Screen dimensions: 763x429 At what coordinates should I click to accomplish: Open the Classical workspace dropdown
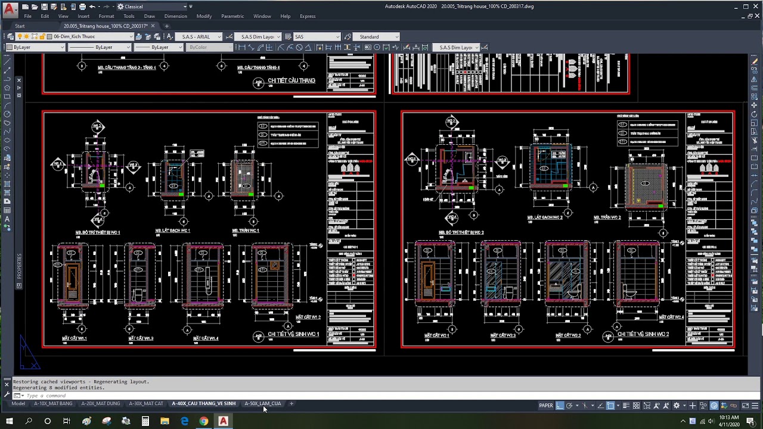184,7
